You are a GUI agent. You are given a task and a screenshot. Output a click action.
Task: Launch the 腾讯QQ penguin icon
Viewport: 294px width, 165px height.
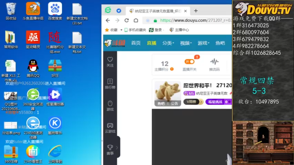pyautogui.click(x=33, y=69)
